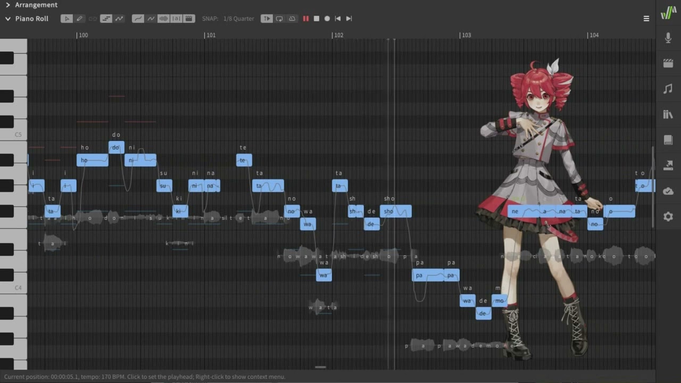Stop playback
The width and height of the screenshot is (681, 383).
click(x=317, y=19)
